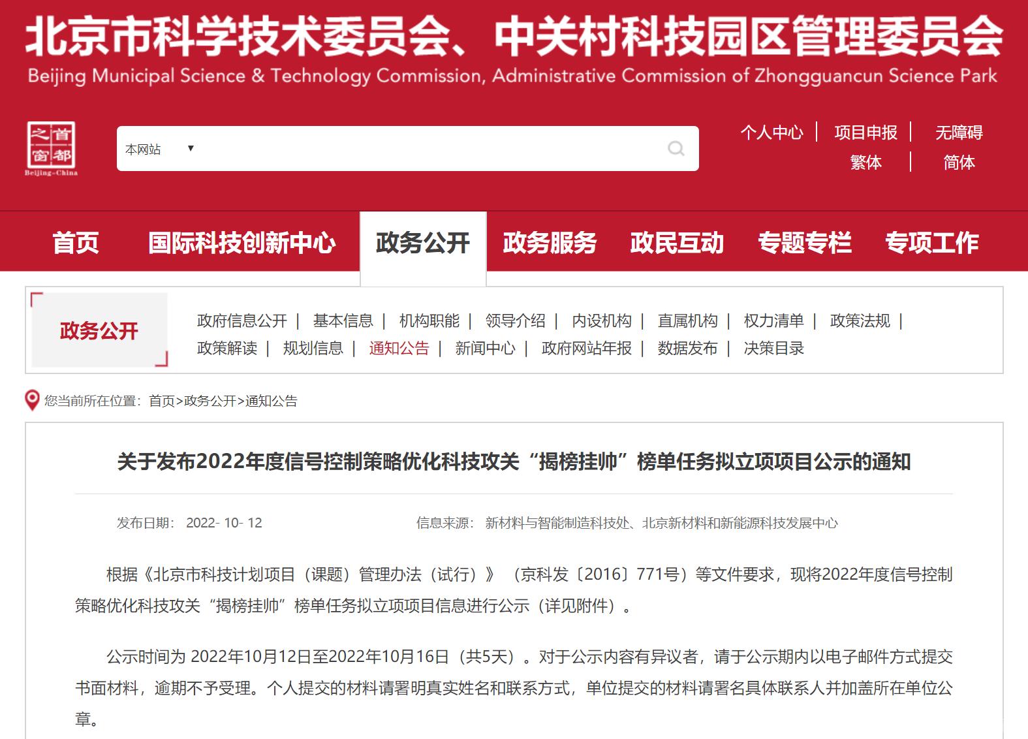Viewport: 1028px width, 739px height.
Task: Open the 专题专栏 navigation menu
Action: click(x=804, y=242)
